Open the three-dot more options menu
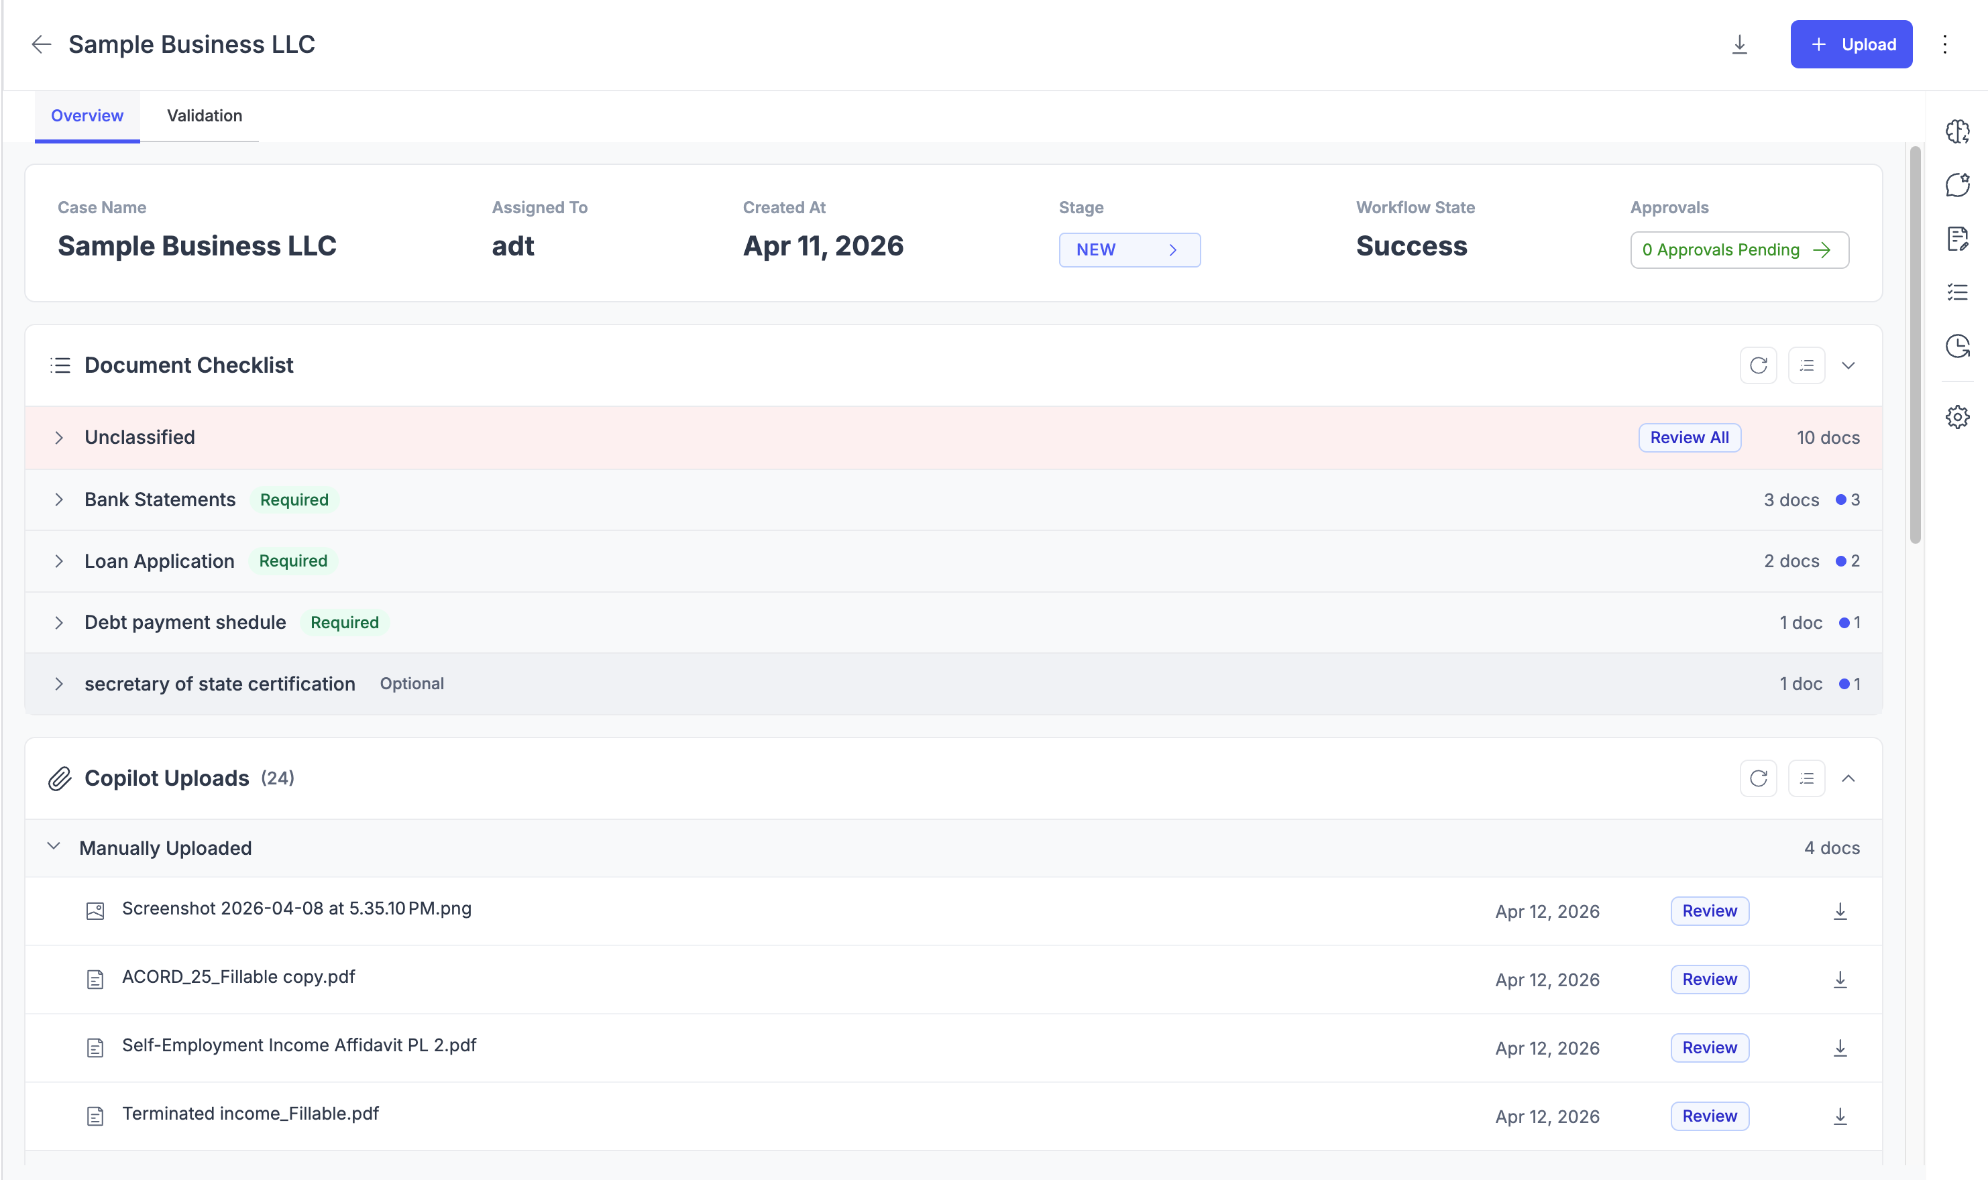 pyautogui.click(x=1944, y=44)
